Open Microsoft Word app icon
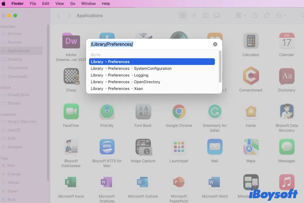This screenshot has width=304, height=203. tap(215, 182)
